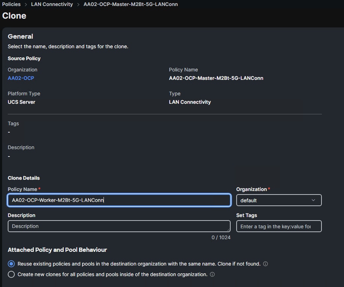Click info icon beside Create new clones option
This screenshot has width=344, height=287.
click(212, 274)
